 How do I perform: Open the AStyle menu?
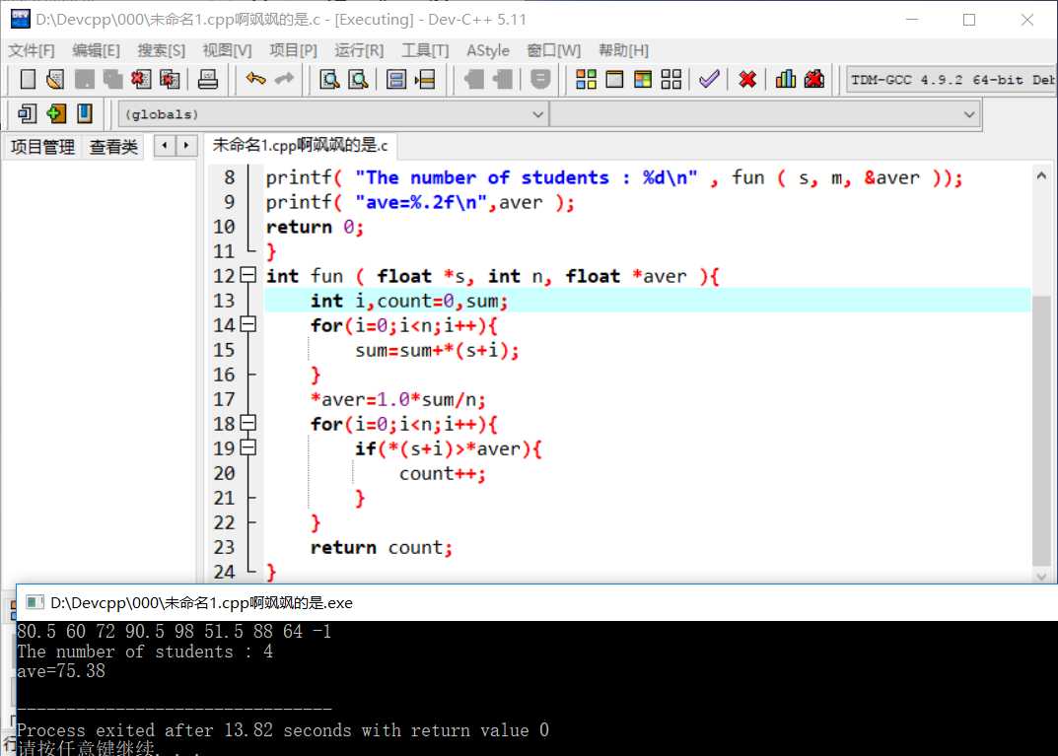click(488, 50)
